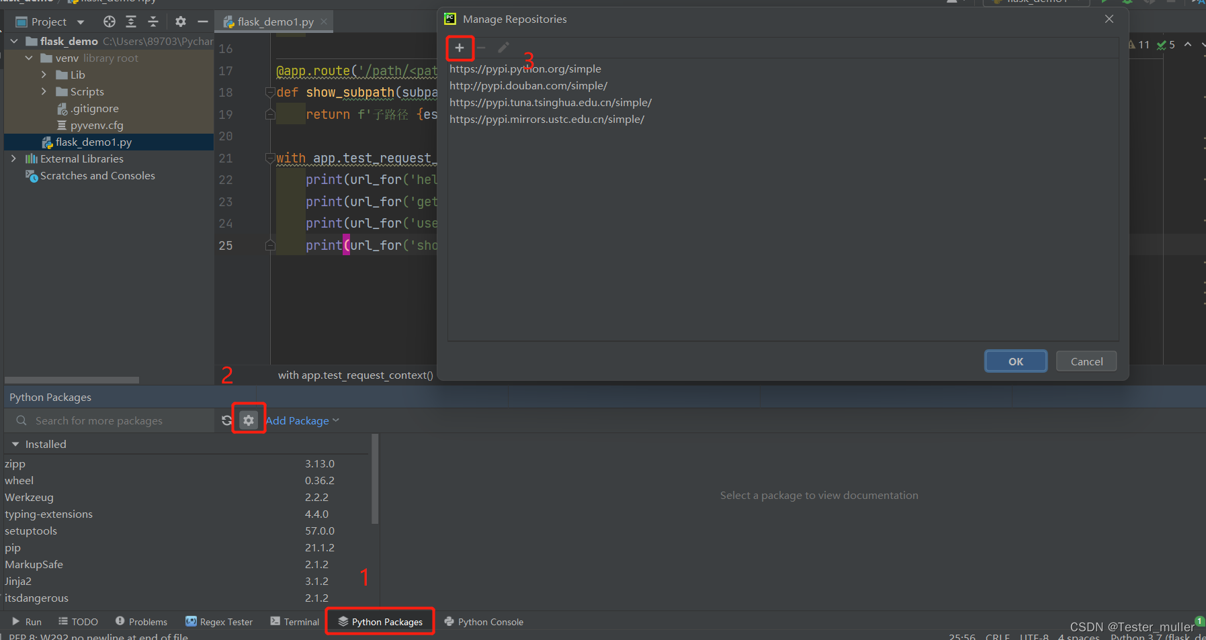1206x640 pixels.
Task: Confirm with the OK button
Action: (1016, 361)
